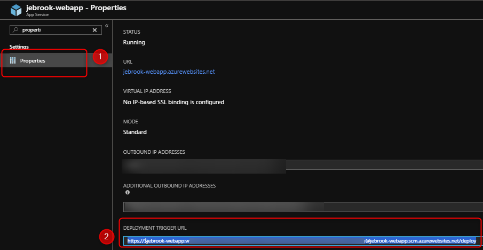This screenshot has height=250, width=483.
Task: Click the 'Running' status text
Action: (134, 42)
